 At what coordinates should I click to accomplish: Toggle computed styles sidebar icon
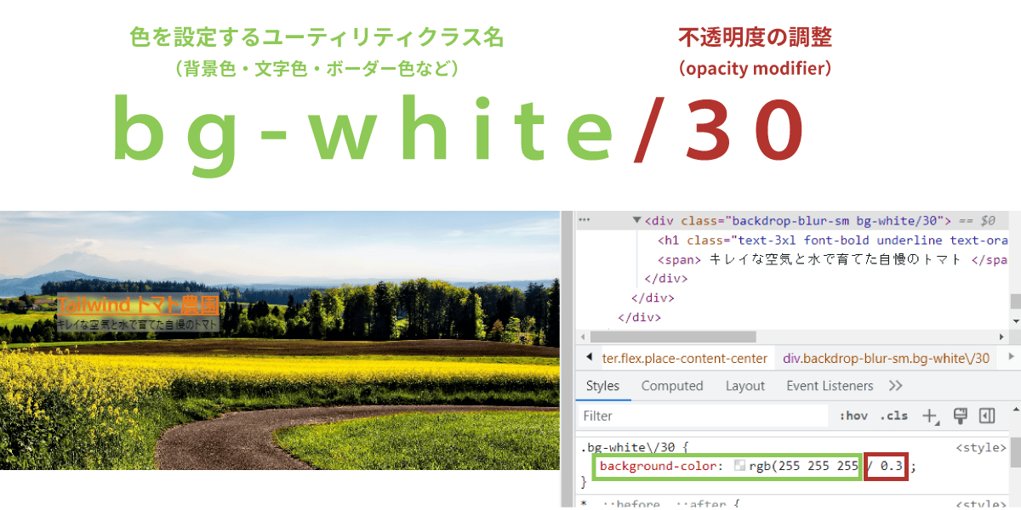[x=987, y=416]
